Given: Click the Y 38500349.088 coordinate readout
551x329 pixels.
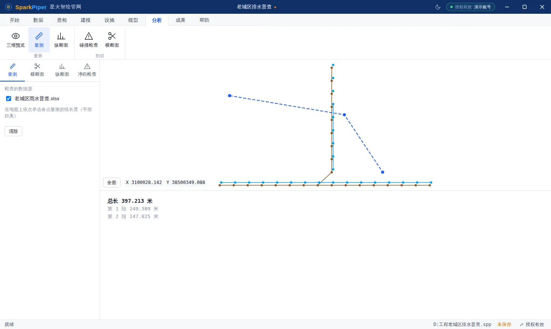Looking at the screenshot, I should tap(186, 182).
